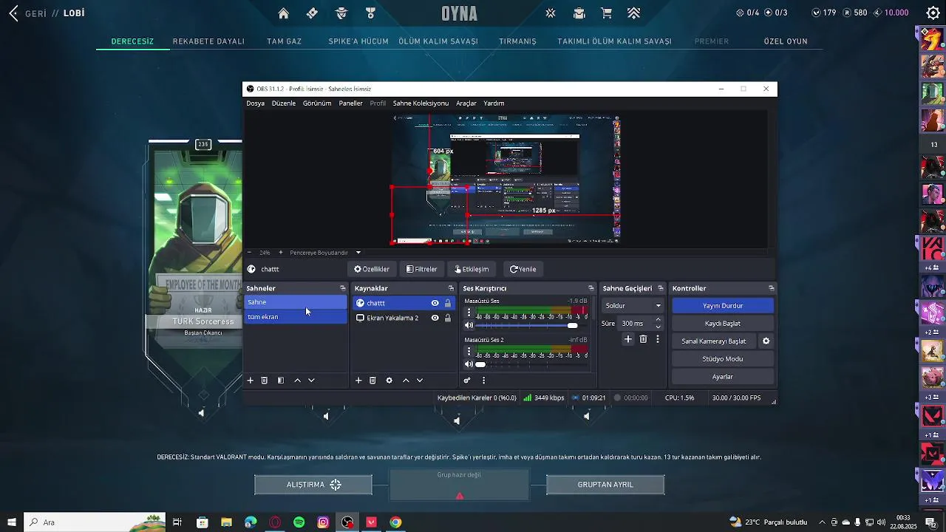Open Soldur transition dropdown
The height and width of the screenshot is (532, 946).
633,305
